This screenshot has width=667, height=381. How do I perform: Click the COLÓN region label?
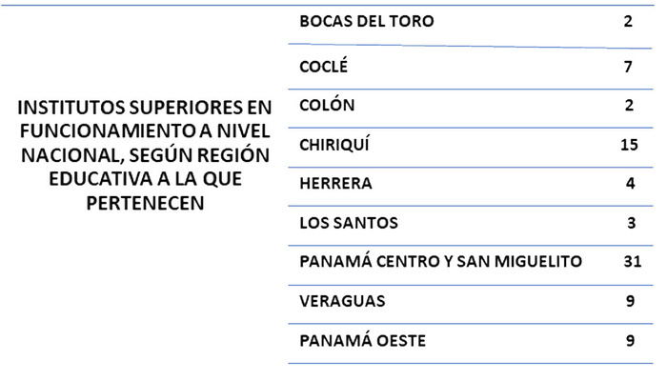pos(327,105)
